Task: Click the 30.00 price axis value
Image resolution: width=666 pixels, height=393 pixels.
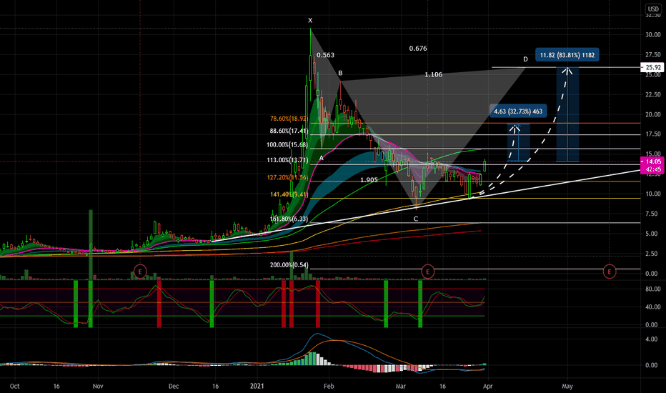Action: coord(653,35)
